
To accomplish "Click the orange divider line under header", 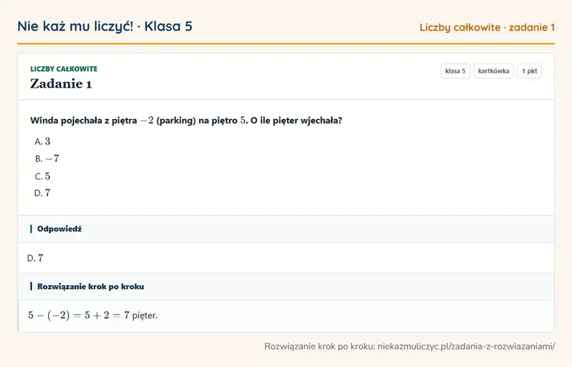I will tap(286, 44).
